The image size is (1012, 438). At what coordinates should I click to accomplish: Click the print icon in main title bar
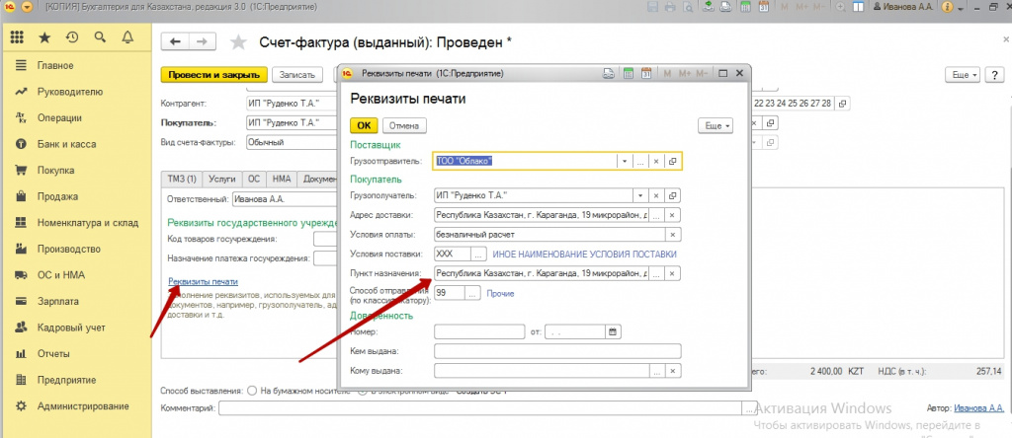(669, 8)
